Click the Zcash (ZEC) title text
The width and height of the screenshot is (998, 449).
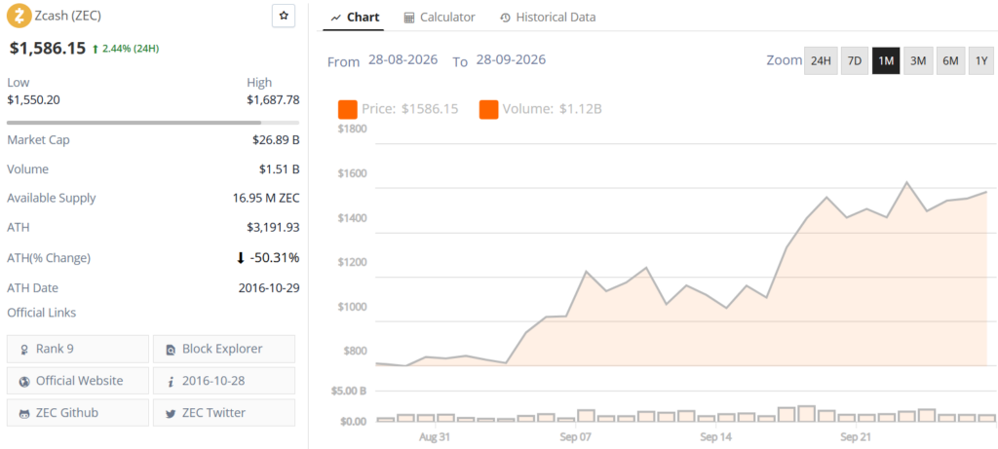(67, 14)
